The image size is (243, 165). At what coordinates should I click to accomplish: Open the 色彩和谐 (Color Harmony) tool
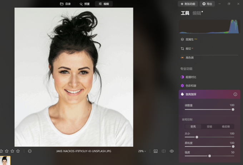[190, 86]
